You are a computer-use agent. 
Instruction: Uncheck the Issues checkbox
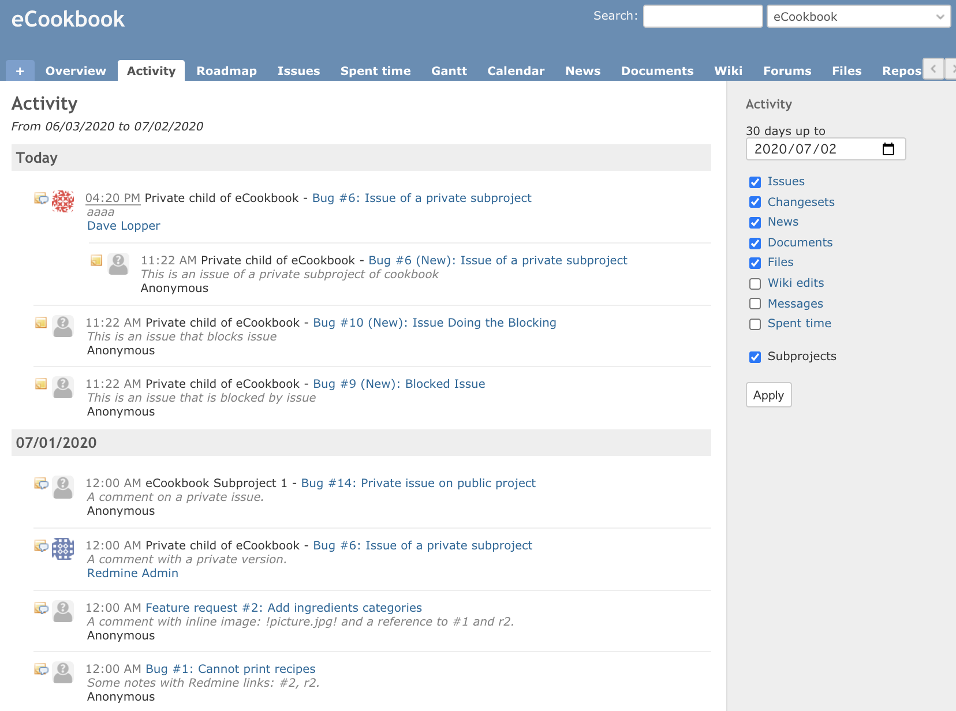click(x=755, y=182)
